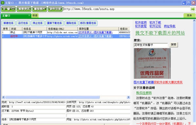Maximize the window
Viewport: 196px width, 125px height.
point(188,3)
